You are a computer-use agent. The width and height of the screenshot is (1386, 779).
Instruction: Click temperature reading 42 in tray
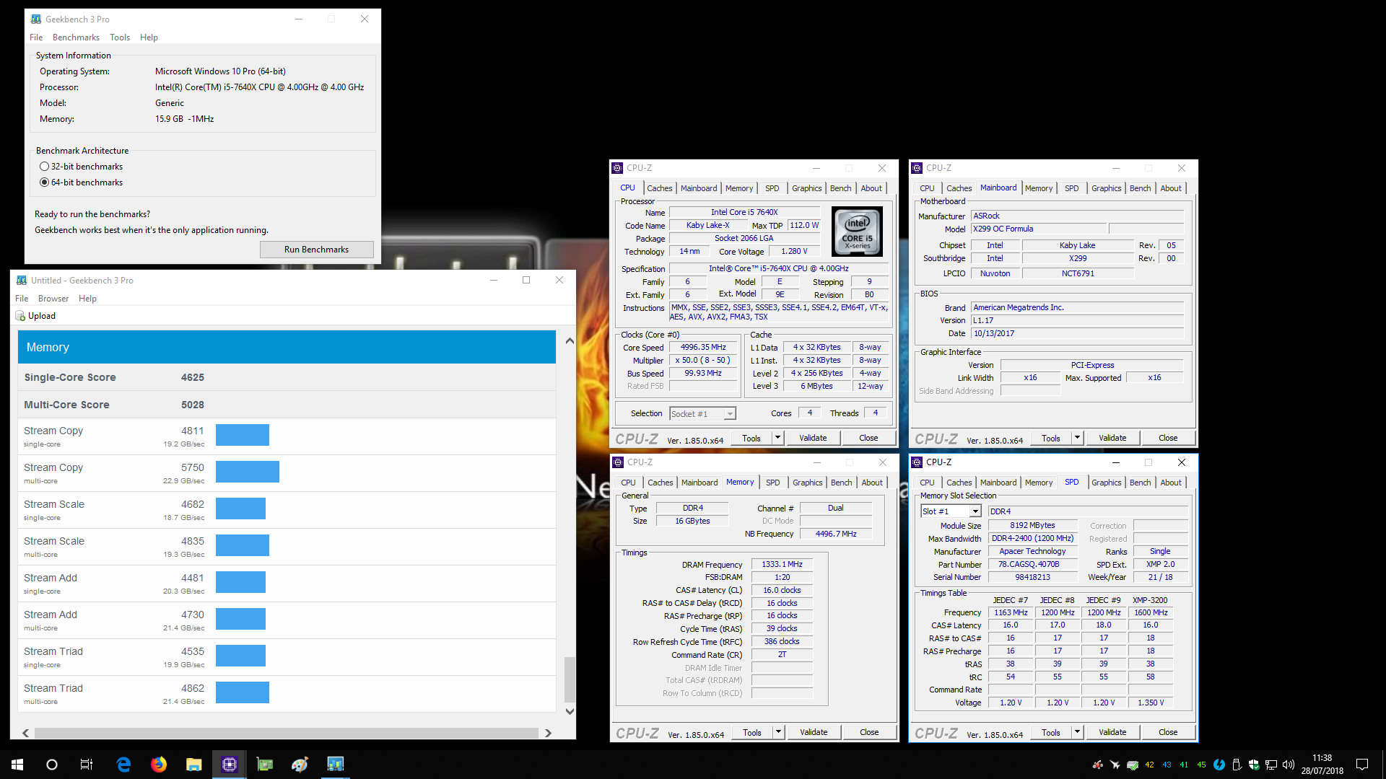1150,765
